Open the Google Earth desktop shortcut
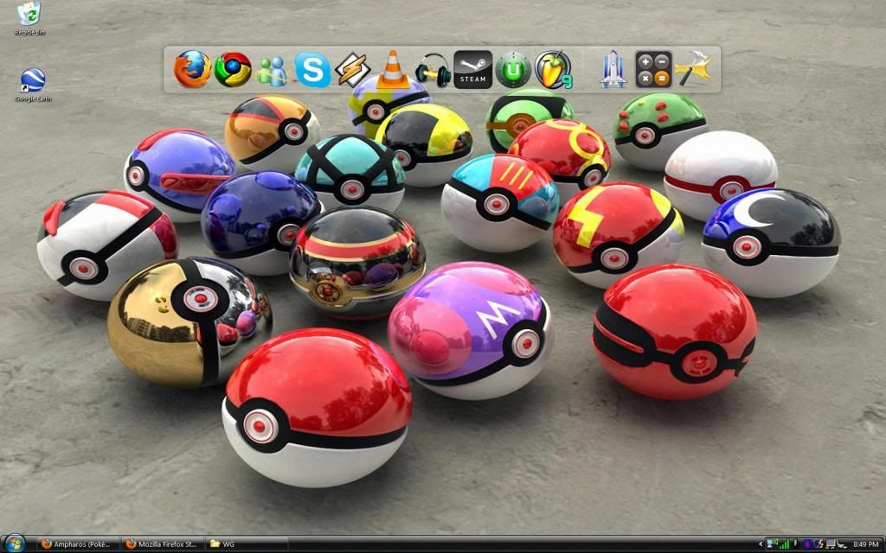Image resolution: width=886 pixels, height=553 pixels. pyautogui.click(x=33, y=86)
